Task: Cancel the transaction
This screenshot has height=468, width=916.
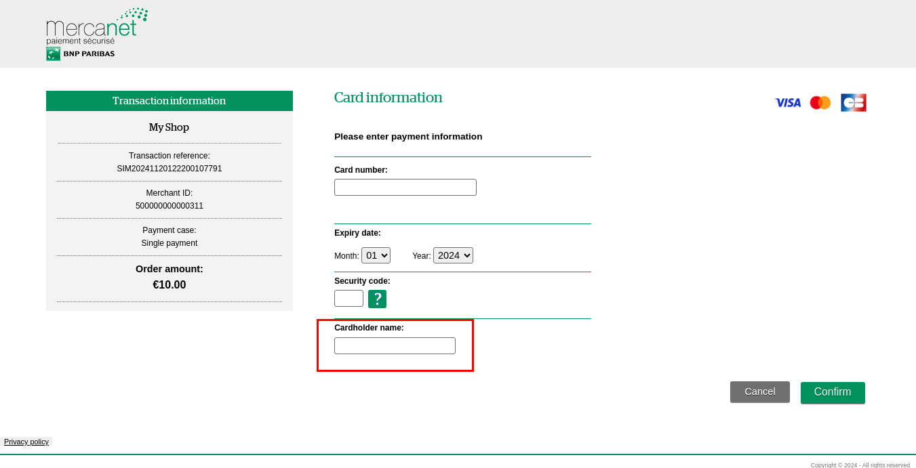Action: pos(759,391)
